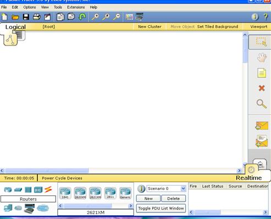Choose the Place Note tool
The image size is (271, 219).
[262, 73]
